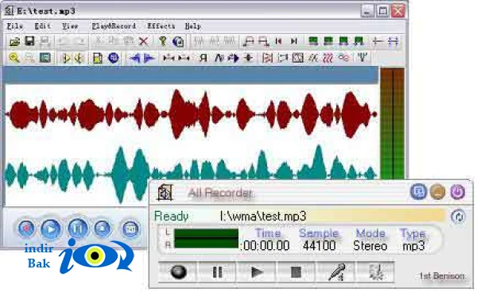The width and height of the screenshot is (477, 292).
Task: Open the File menu
Action: point(14,26)
